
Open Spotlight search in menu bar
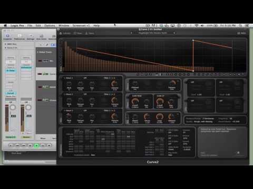(x=240, y=26)
